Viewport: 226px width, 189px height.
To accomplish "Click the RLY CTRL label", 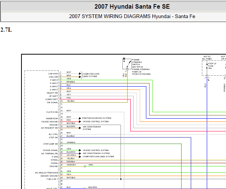I will point(53,134).
